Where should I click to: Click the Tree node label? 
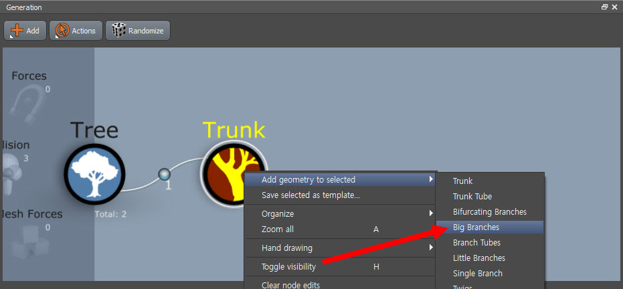[x=94, y=130]
